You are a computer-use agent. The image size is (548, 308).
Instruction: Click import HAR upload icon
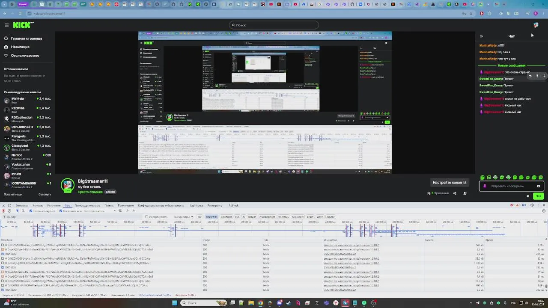pos(128,211)
